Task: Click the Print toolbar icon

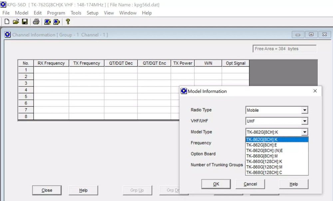Action: [36, 22]
